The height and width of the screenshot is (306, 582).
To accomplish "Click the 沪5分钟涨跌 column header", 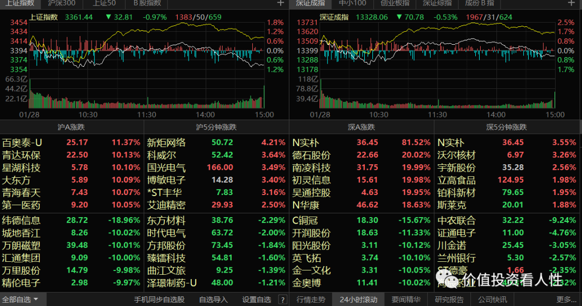I will pos(217,127).
